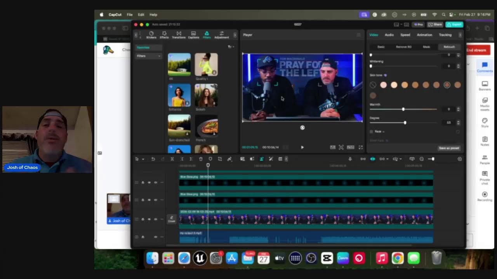Click the fullscreen icon in the player
Image resolution: width=497 pixels, height=279 pixels.
[360, 147]
